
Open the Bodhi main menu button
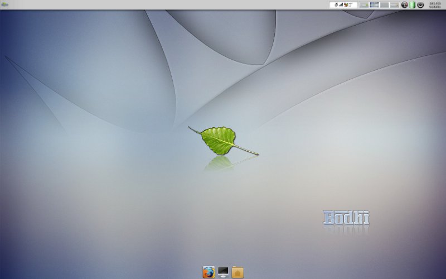pos(4,4)
